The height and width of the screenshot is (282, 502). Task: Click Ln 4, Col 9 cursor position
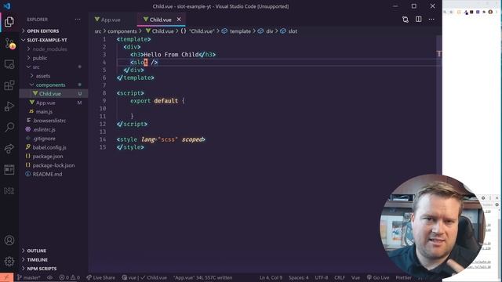tap(271, 277)
